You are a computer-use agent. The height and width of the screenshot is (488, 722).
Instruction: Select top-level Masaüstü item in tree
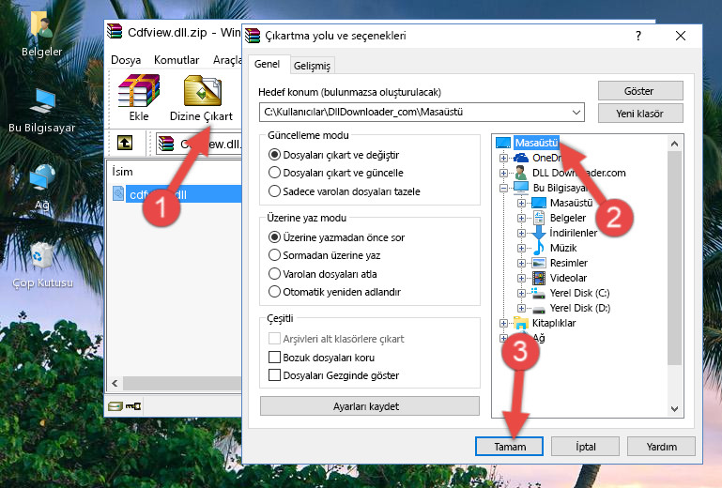click(536, 143)
